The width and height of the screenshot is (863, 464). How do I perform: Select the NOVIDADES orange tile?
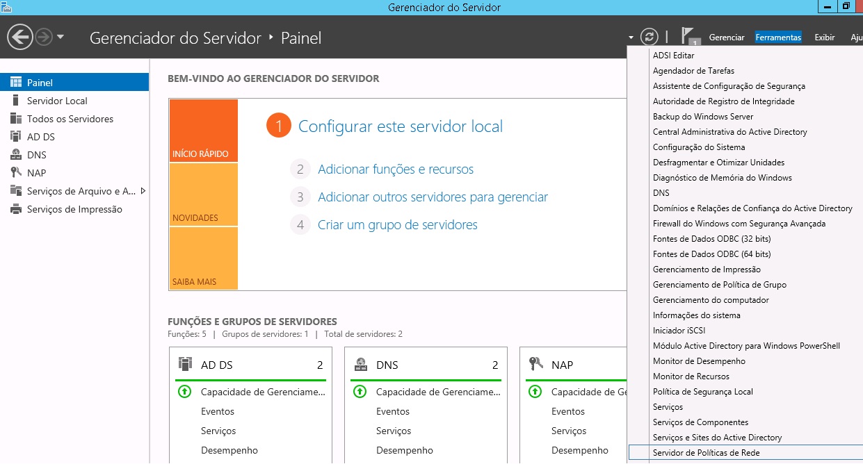[x=203, y=194]
